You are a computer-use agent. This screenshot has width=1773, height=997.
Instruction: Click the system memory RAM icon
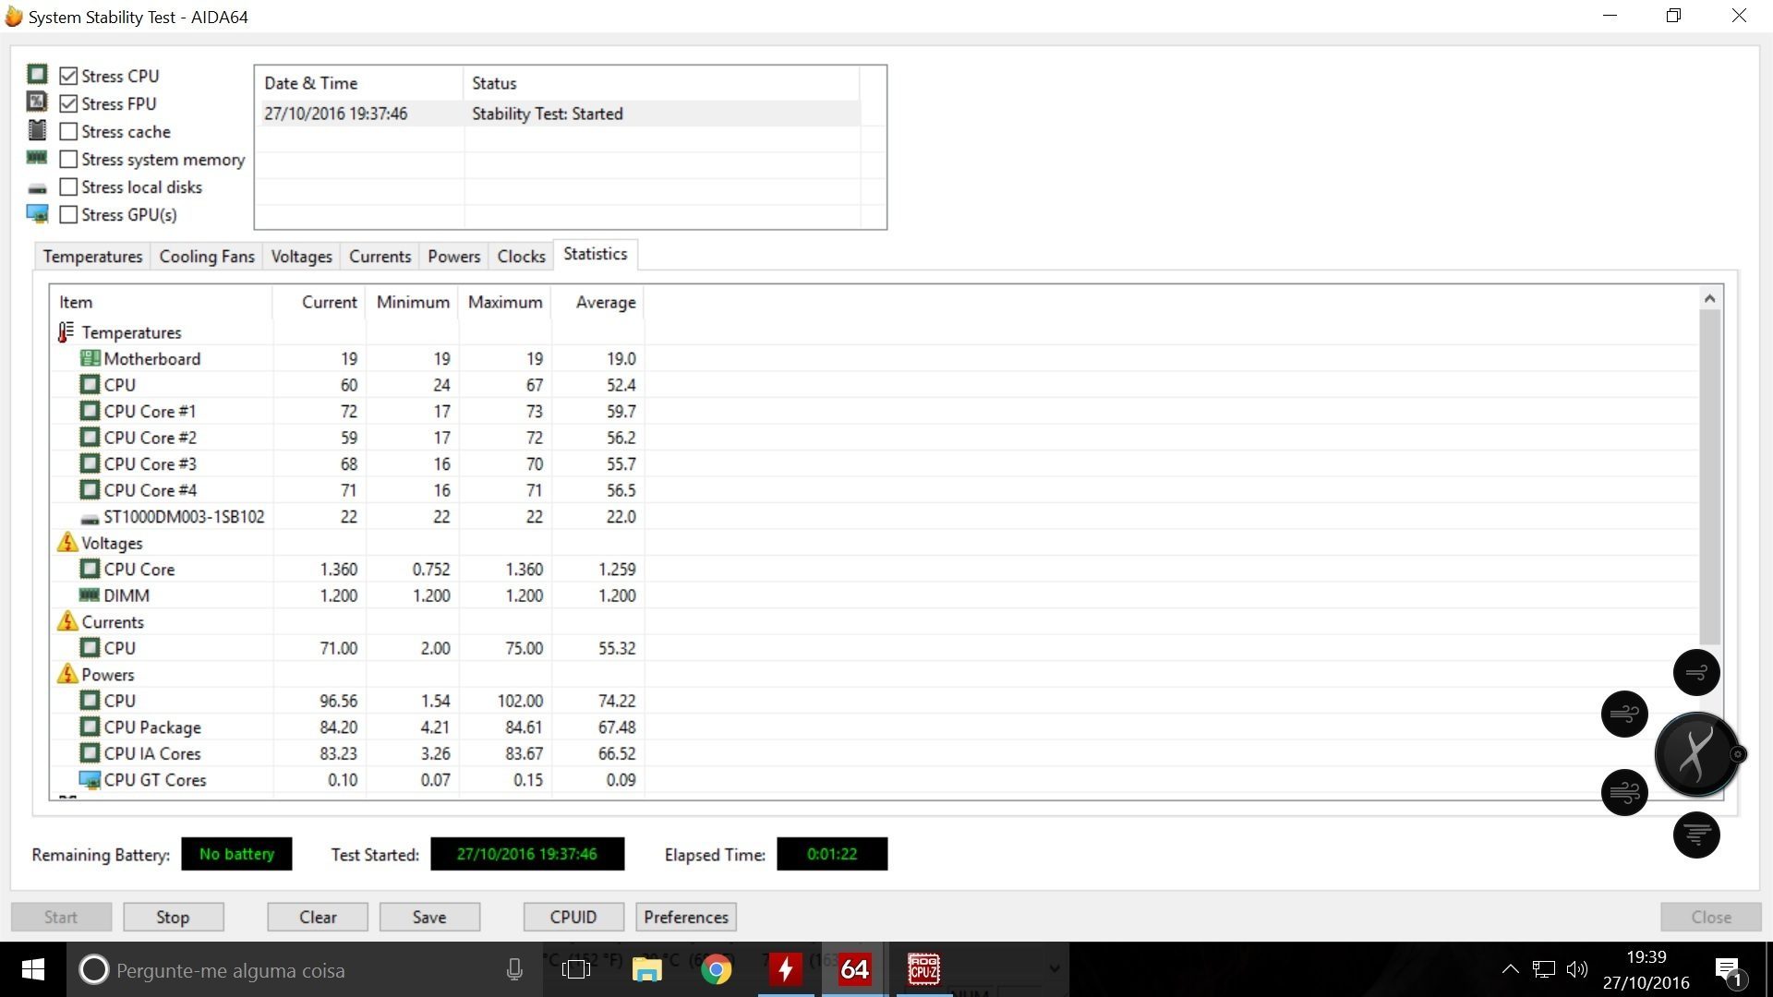click(37, 158)
